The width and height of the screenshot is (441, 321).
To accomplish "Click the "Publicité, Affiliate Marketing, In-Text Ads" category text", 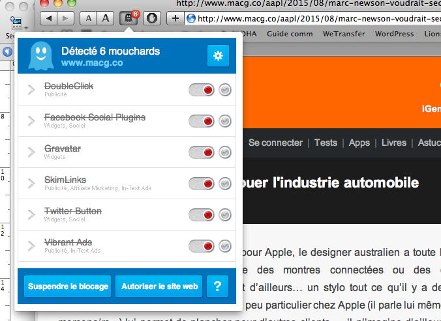I will (98, 188).
